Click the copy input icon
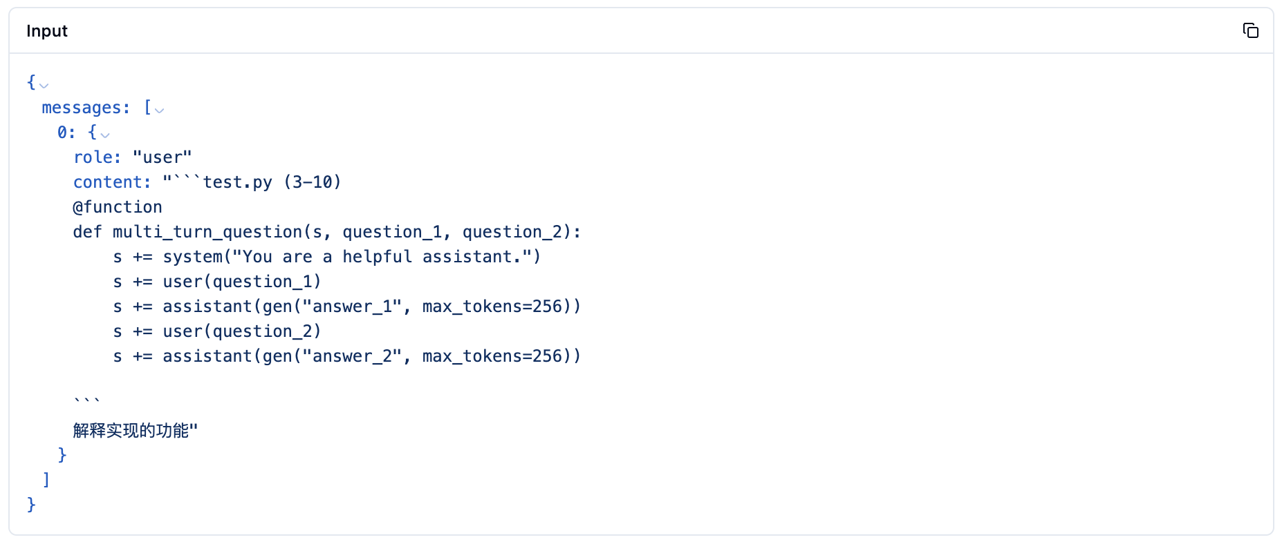The width and height of the screenshot is (1282, 544). 1250,30
